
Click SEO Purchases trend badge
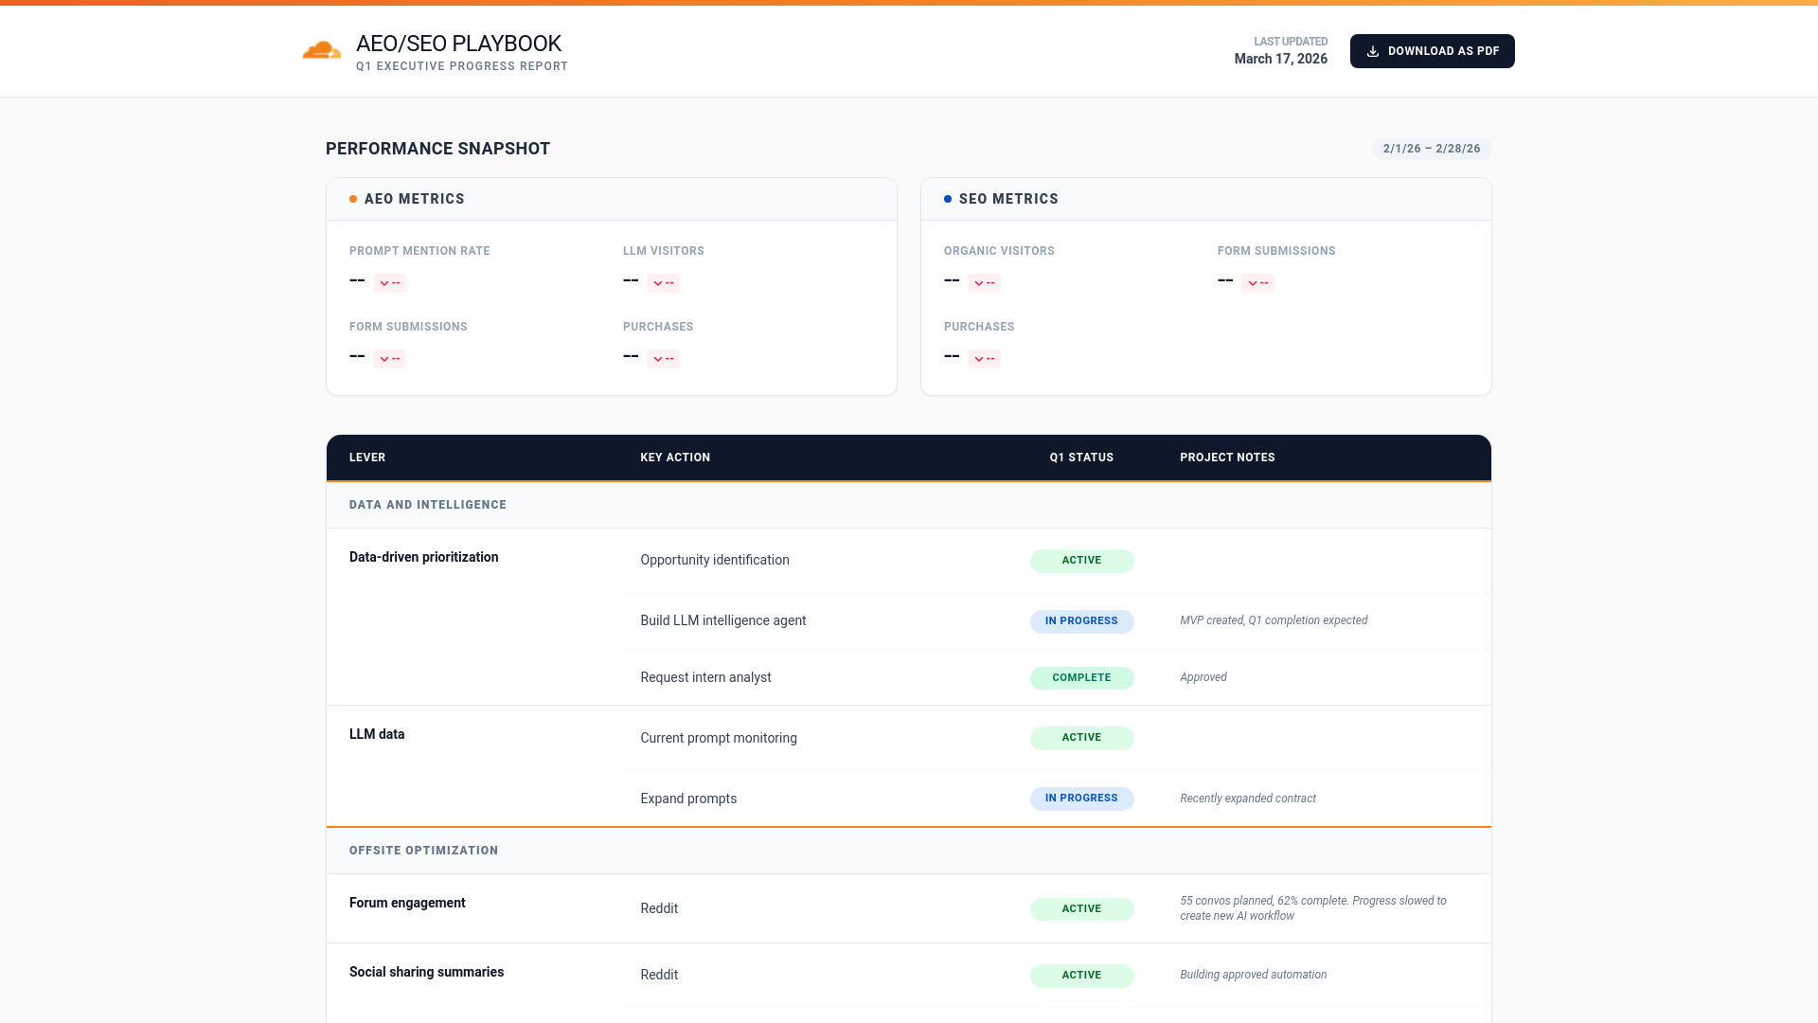coord(984,358)
